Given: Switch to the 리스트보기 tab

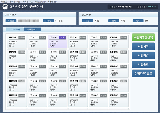Looking at the screenshot, I should [x=15, y=29].
